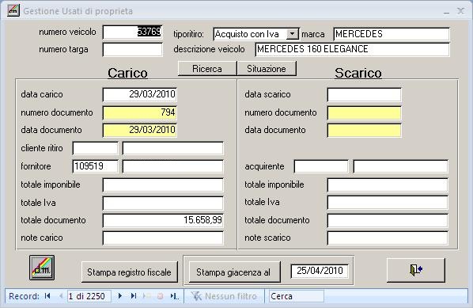Viewport: 473px width, 308px height.
Task: Click the Carico heading
Action: pos(127,73)
